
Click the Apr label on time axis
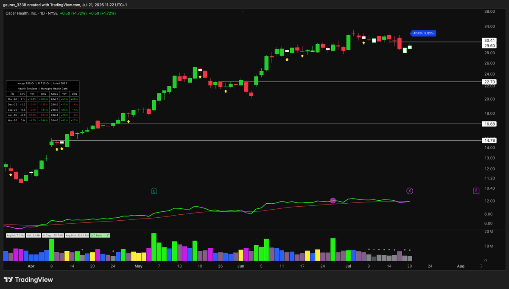point(31,267)
